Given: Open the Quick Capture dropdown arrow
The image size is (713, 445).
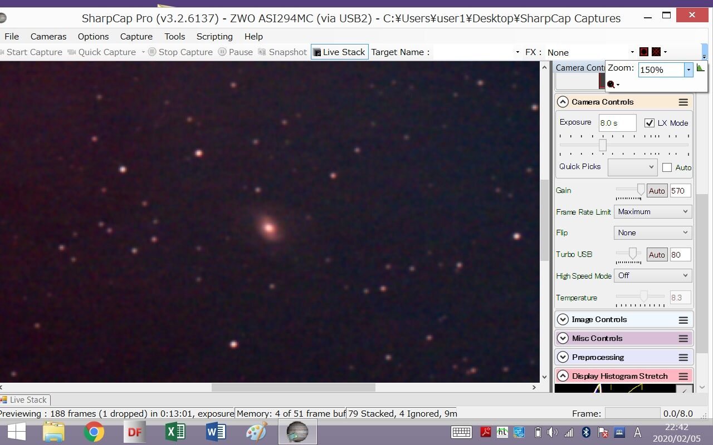Looking at the screenshot, I should coord(143,52).
